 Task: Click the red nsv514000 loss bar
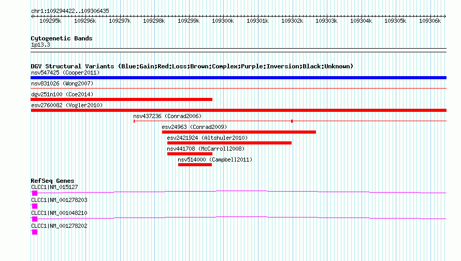click(x=195, y=165)
